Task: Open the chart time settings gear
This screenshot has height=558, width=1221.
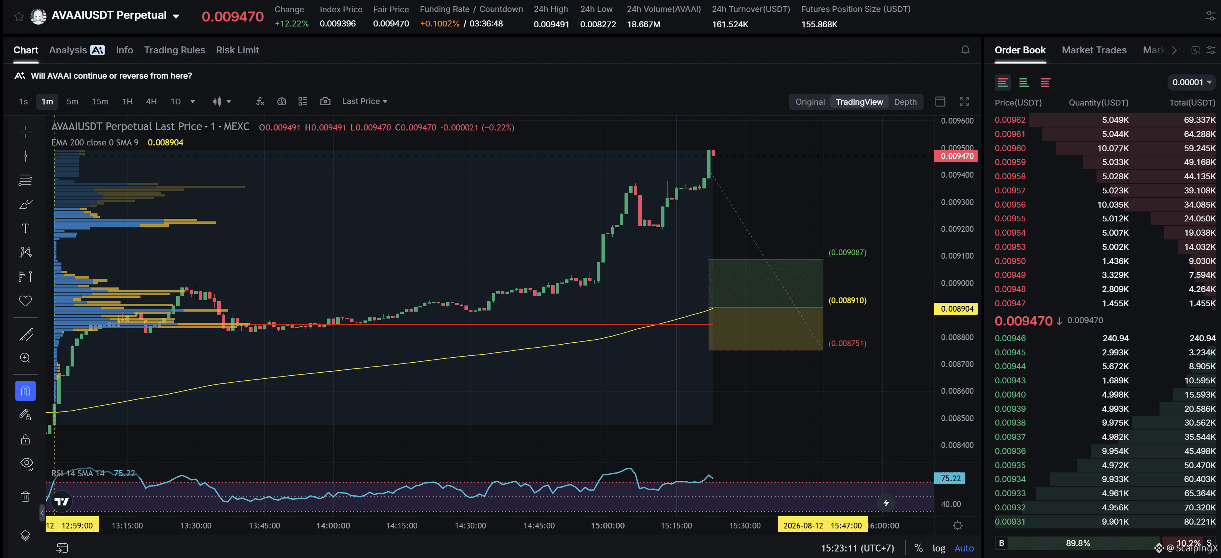Action: click(957, 525)
